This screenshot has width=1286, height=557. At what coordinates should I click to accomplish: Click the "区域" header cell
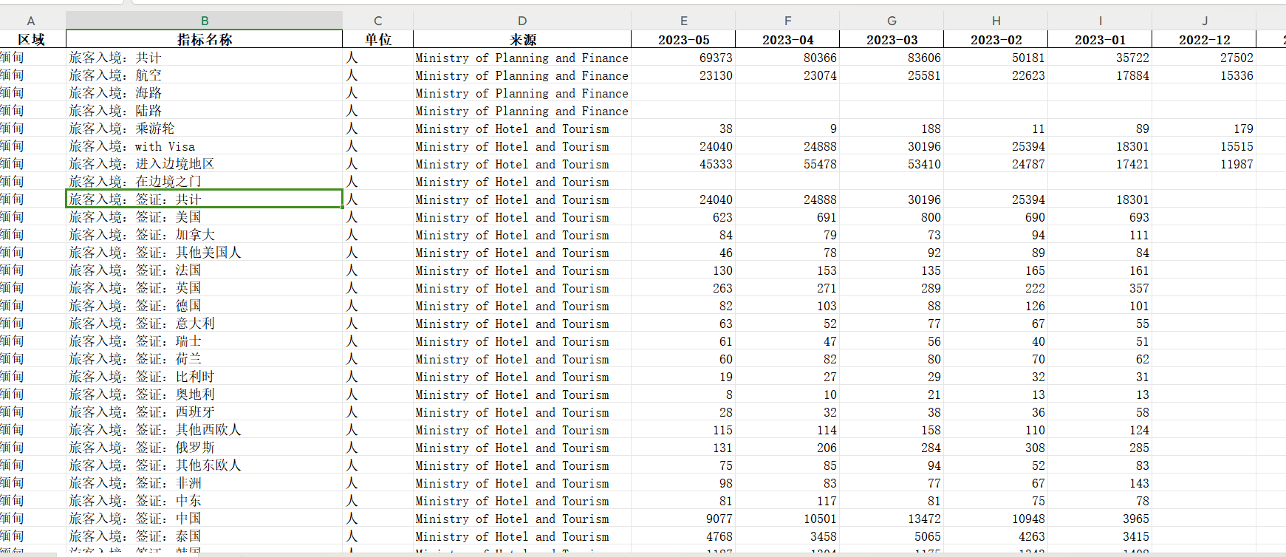click(x=31, y=39)
